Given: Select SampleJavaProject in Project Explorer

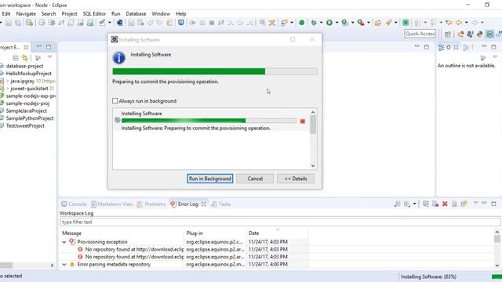Looking at the screenshot, I should point(26,111).
